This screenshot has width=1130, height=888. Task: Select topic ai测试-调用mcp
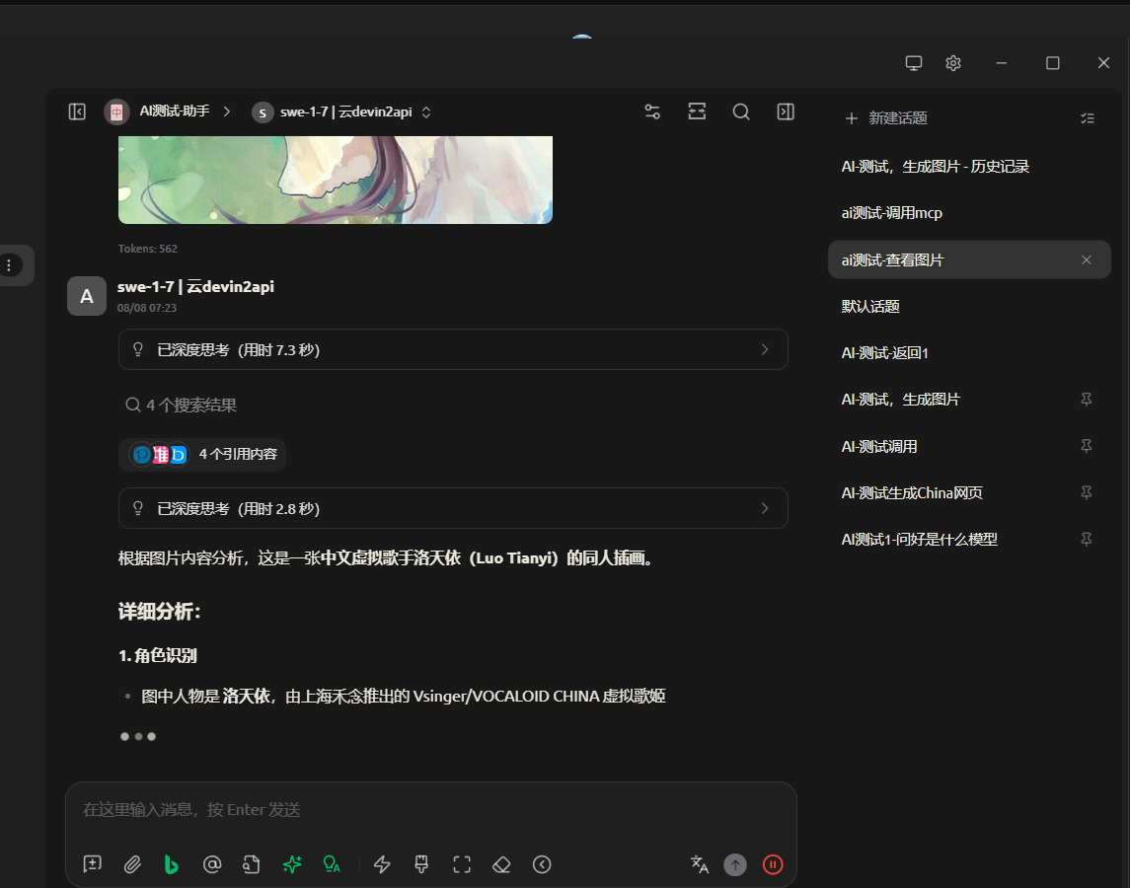(969, 213)
